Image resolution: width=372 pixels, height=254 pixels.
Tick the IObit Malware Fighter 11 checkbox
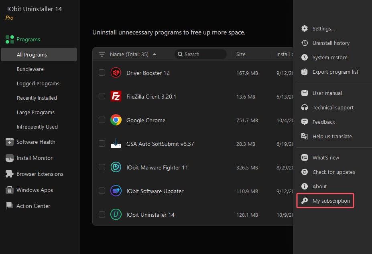tap(102, 167)
